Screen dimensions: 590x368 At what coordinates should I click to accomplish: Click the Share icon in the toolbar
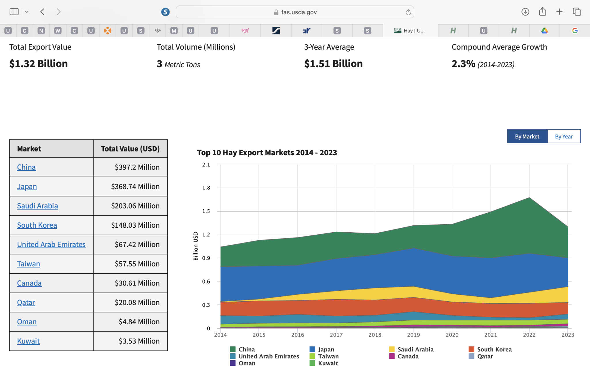click(x=542, y=12)
